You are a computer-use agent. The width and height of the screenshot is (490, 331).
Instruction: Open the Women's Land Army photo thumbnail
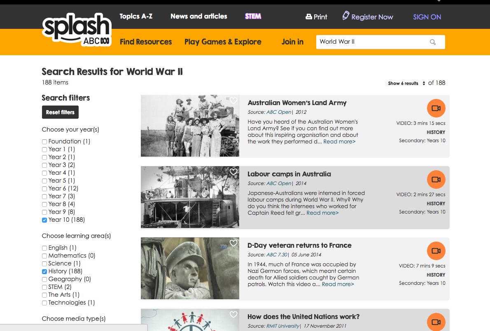coord(190,126)
